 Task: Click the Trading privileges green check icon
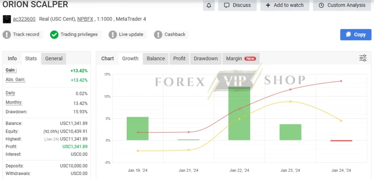point(54,35)
